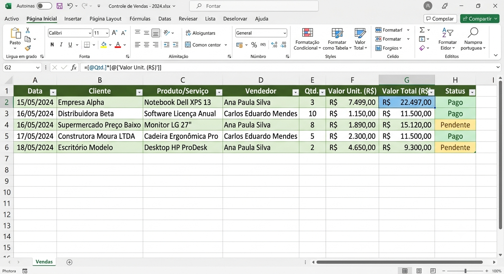Click Formatar como Tabela button
The height and width of the screenshot is (274, 504).
[337, 39]
